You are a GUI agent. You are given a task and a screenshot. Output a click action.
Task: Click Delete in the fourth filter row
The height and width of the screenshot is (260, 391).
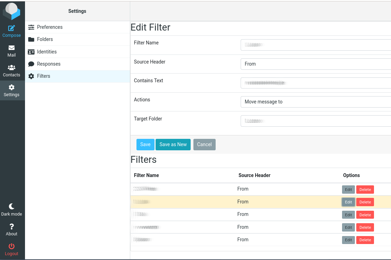tap(365, 227)
